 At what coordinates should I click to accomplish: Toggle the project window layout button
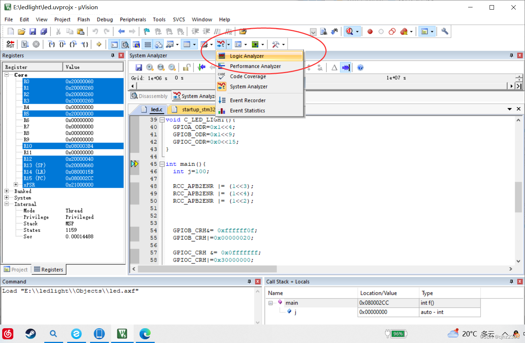[425, 32]
